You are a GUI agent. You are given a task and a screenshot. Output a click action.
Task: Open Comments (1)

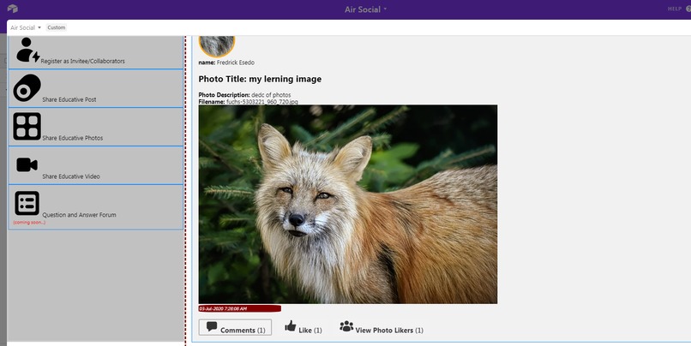coord(235,327)
